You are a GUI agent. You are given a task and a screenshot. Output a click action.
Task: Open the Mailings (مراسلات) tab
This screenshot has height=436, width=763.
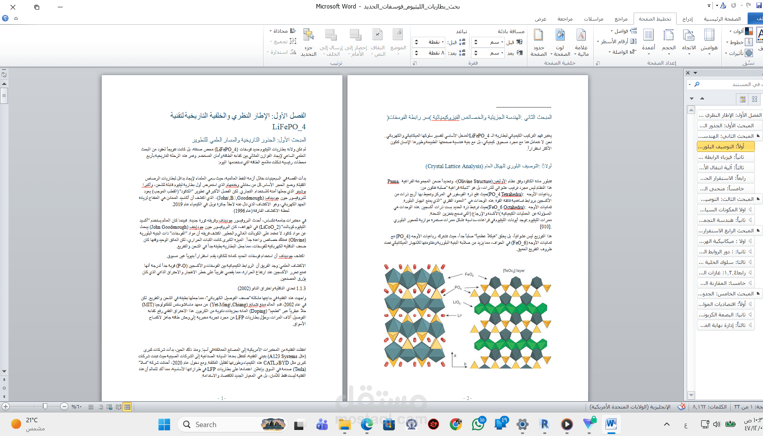coord(593,19)
